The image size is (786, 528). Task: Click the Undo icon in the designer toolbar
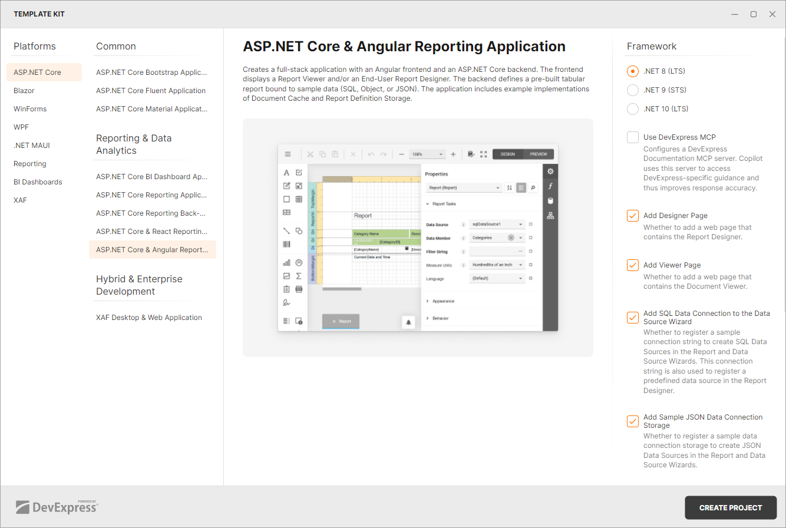[x=371, y=154]
